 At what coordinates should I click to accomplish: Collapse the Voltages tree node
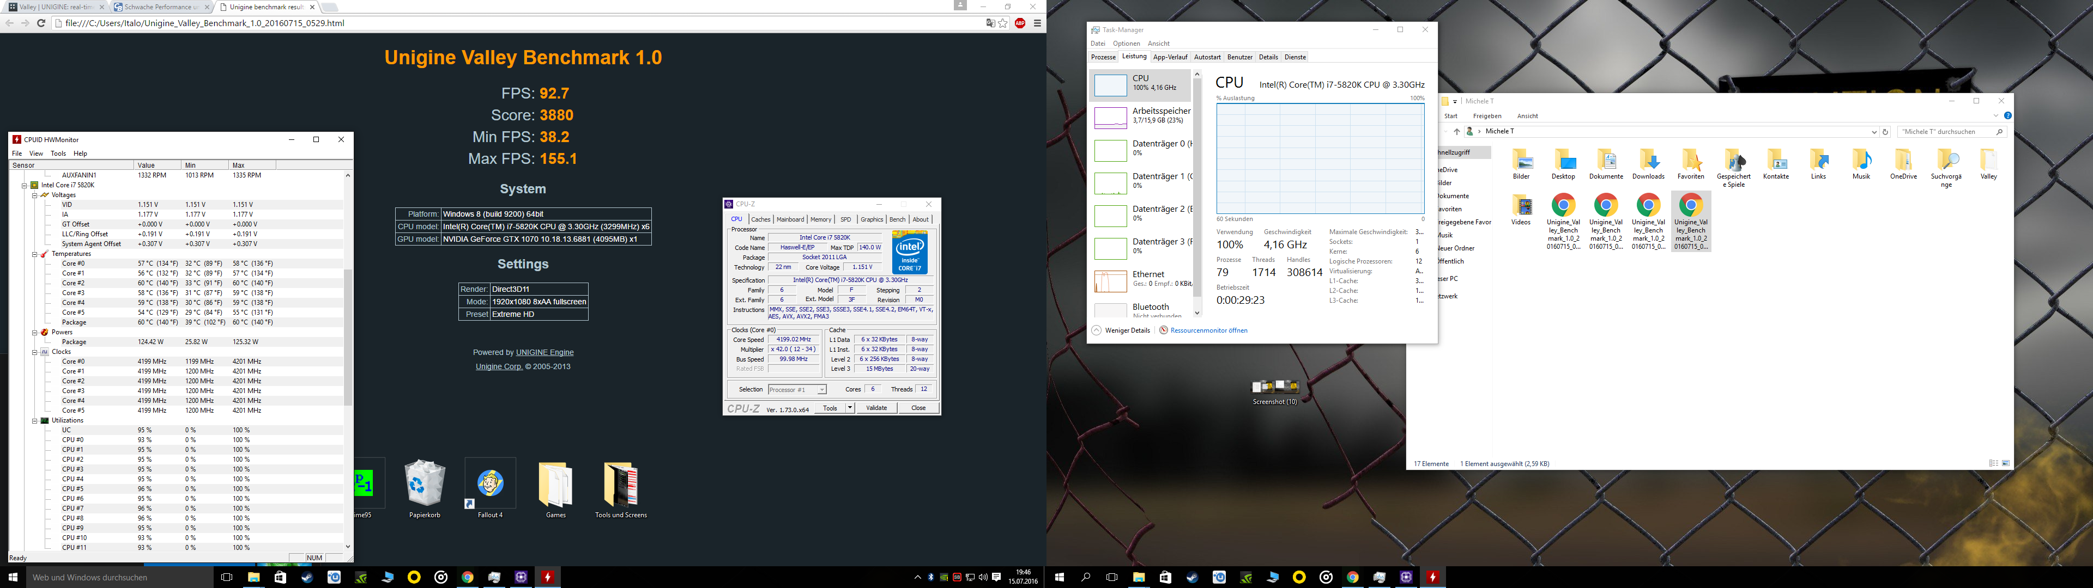pyautogui.click(x=35, y=195)
